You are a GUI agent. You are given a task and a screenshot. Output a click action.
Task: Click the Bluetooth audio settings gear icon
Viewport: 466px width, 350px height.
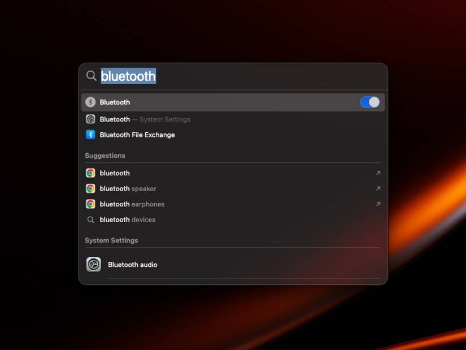pos(94,264)
